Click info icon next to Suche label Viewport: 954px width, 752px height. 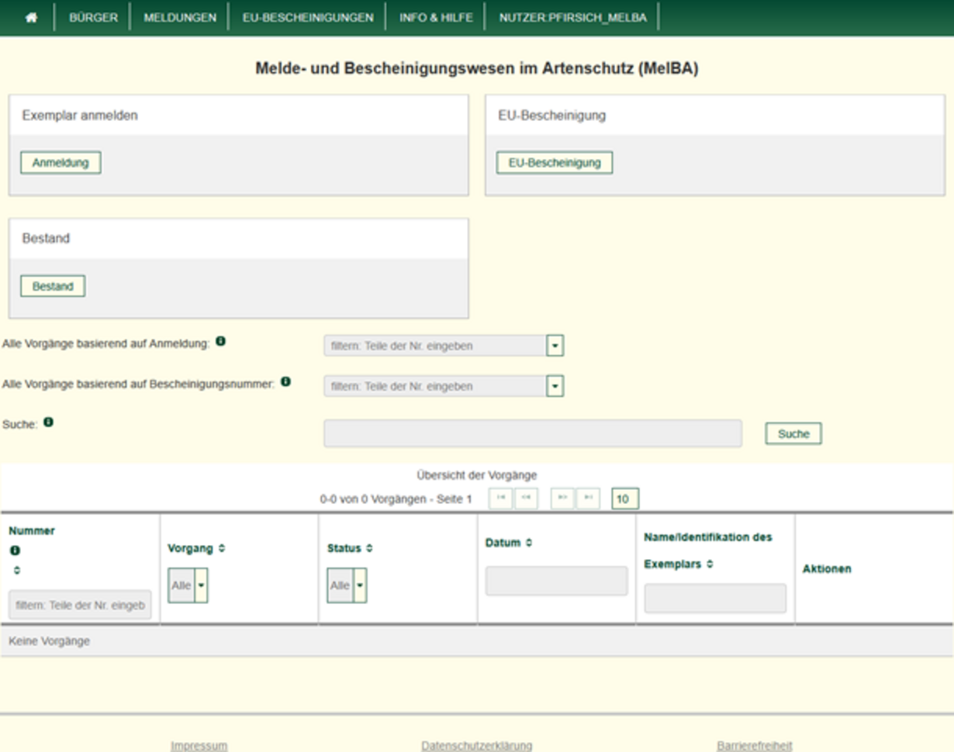[48, 423]
